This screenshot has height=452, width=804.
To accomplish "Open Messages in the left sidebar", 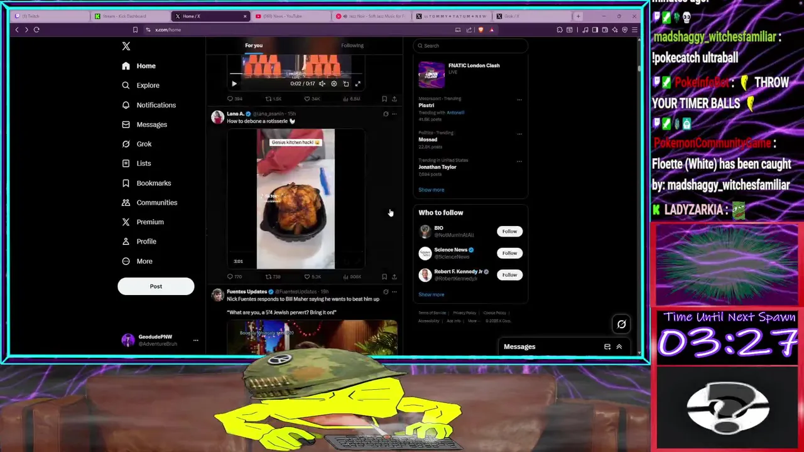I will coord(144,124).
